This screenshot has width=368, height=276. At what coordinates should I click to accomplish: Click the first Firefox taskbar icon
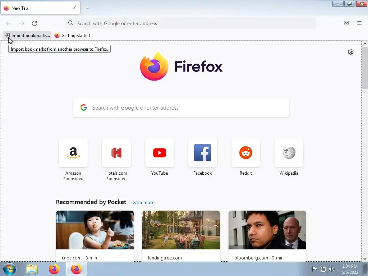click(x=54, y=269)
